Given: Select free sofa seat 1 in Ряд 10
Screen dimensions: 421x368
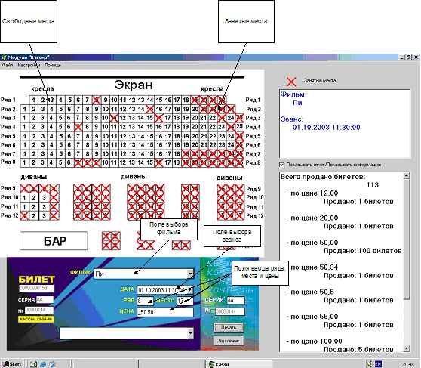Looking at the screenshot, I should 24,198.
